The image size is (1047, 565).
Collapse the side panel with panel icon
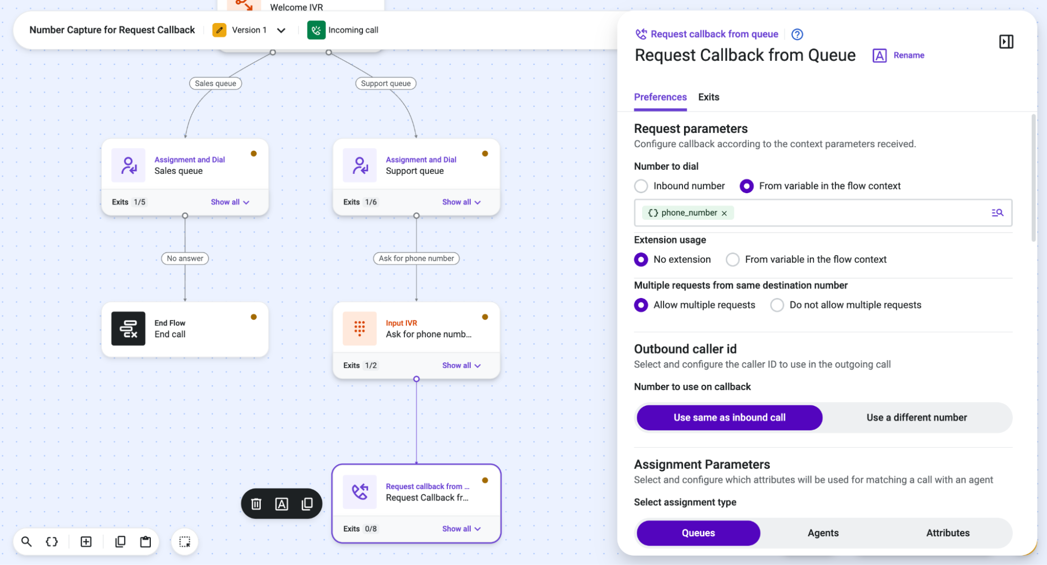pyautogui.click(x=1006, y=41)
